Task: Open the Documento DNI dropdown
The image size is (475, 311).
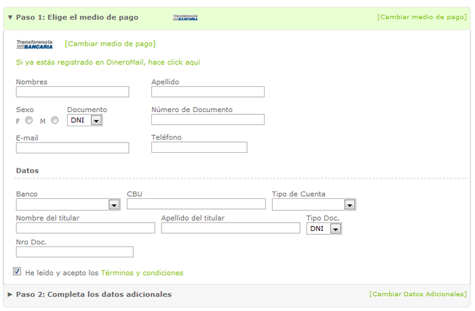Action: pos(96,121)
